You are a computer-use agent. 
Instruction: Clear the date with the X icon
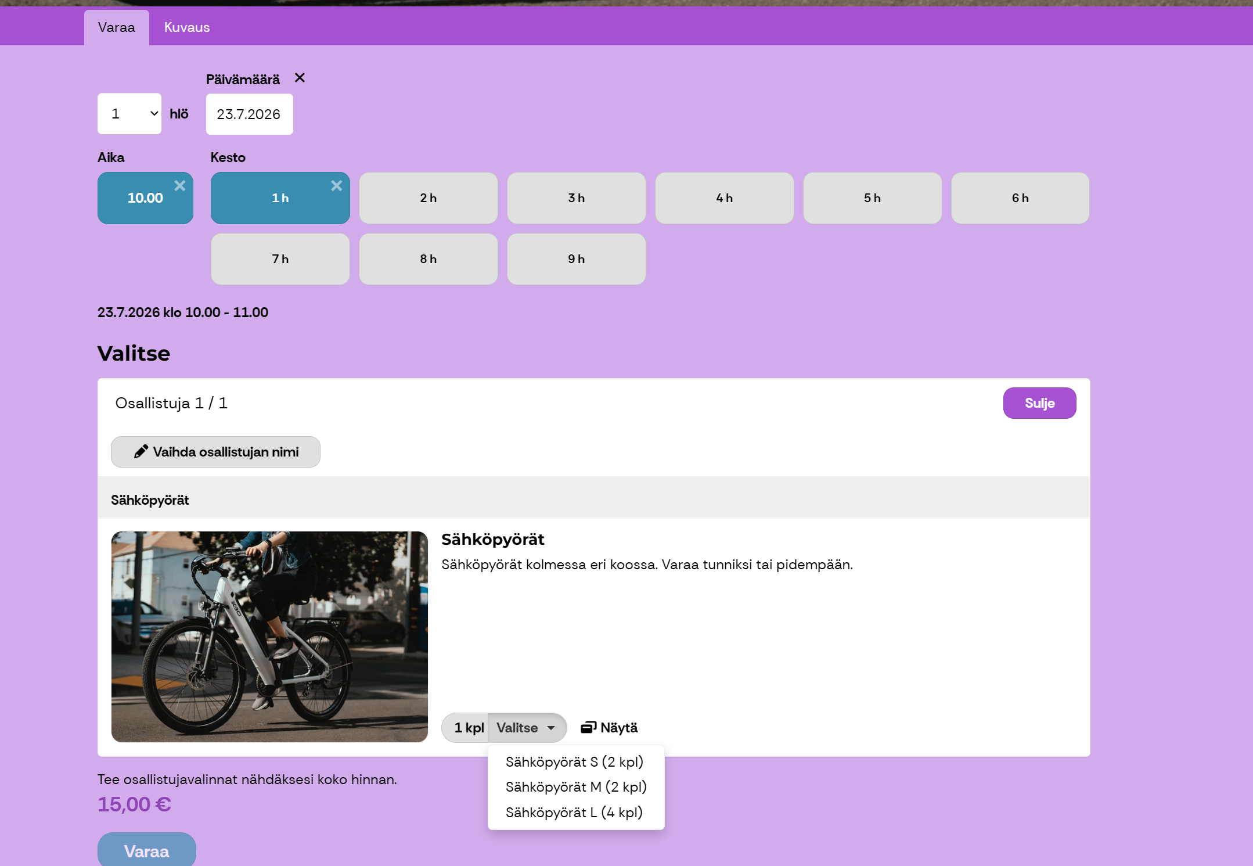click(300, 78)
